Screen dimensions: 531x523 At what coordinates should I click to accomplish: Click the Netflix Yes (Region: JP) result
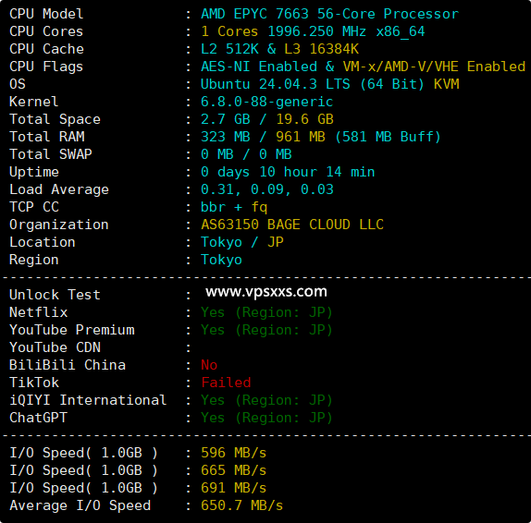point(266,312)
